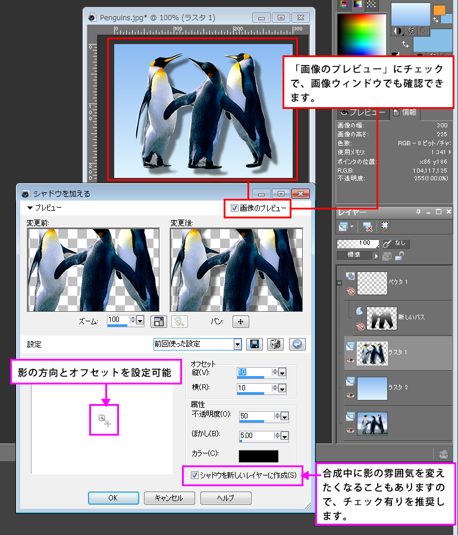Viewport: 458px width, 535px height.
Task: Collapse the プレビュー section triangle
Action: point(30,208)
